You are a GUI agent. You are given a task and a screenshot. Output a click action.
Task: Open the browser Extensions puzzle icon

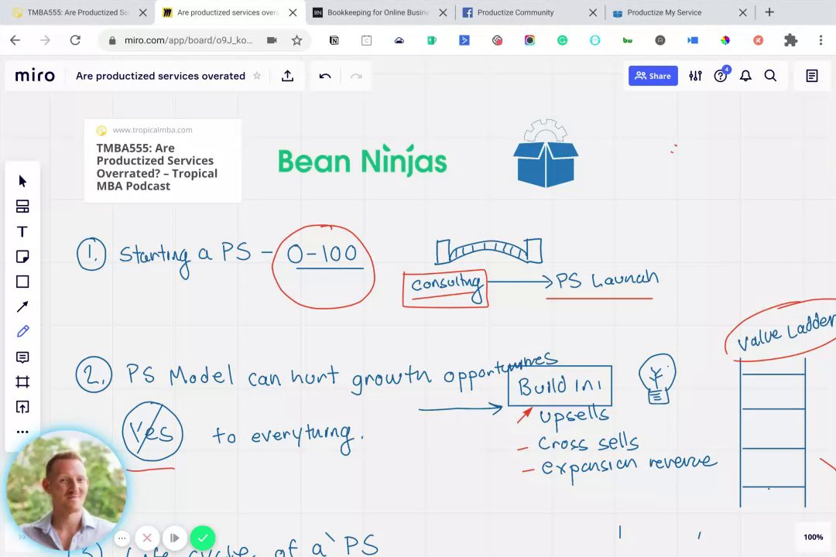790,40
